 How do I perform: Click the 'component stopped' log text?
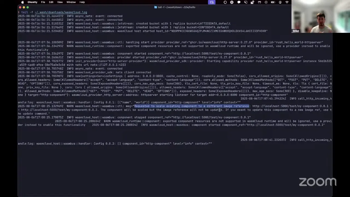(132, 117)
